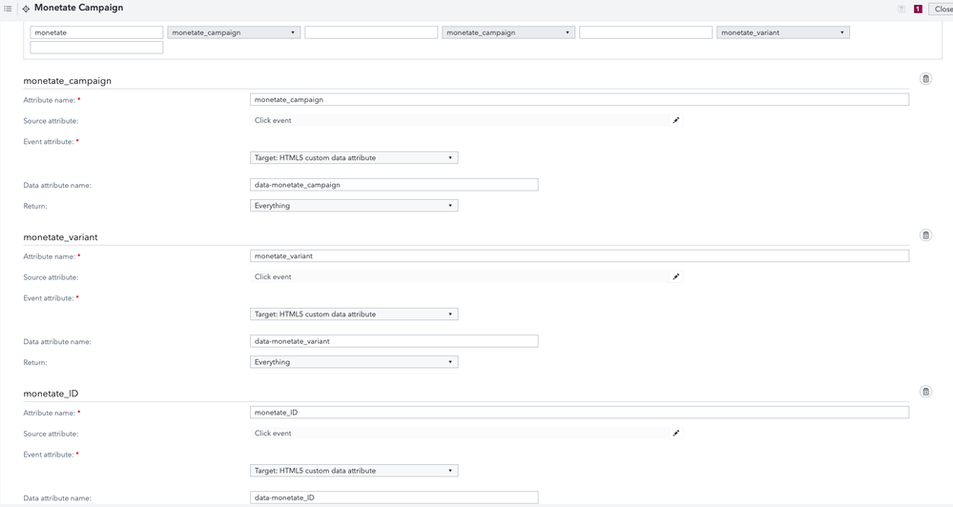The width and height of the screenshot is (953, 507).
Task: Edit source attribute for monetate_campaign (pencil)
Action: tap(676, 120)
